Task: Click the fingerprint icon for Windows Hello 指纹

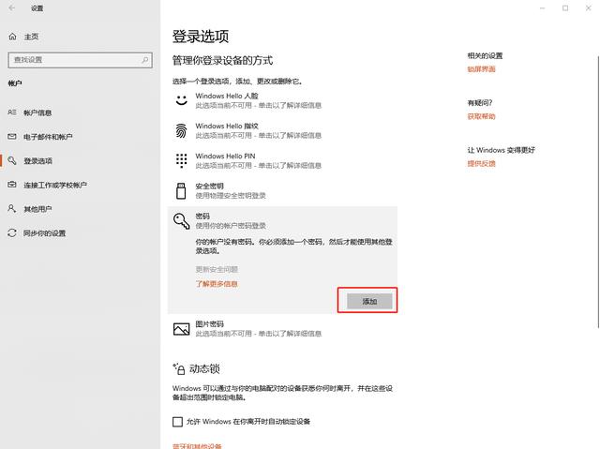Action: [181, 131]
